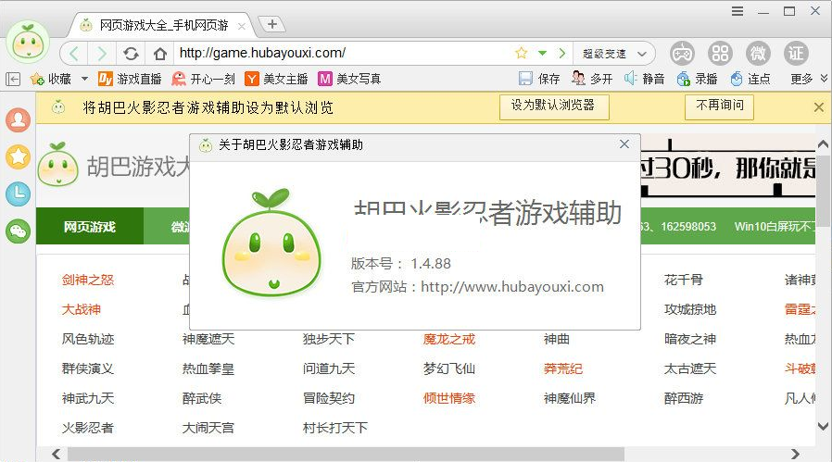Click the 设为默认浏览器 button
Viewport: 832px width, 462px height.
coord(553,106)
